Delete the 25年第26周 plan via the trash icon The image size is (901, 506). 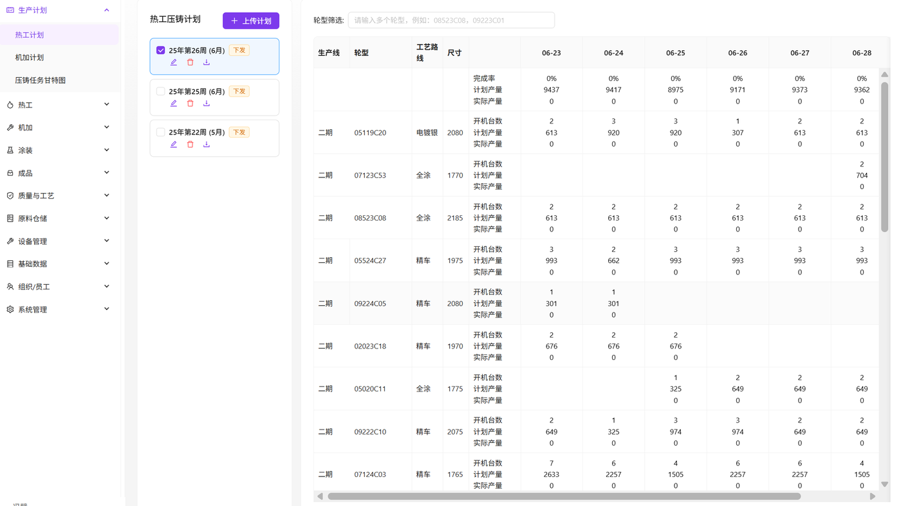tap(190, 62)
